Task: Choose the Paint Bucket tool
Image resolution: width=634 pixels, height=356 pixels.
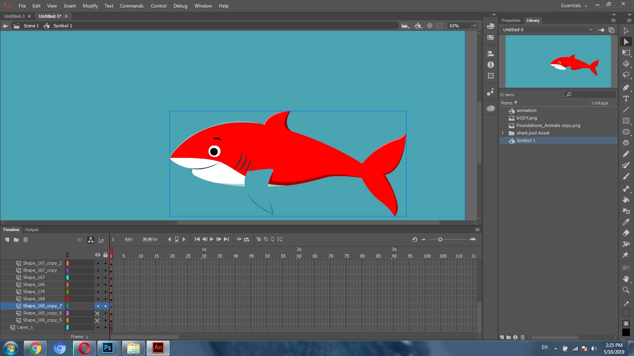Action: 626,200
